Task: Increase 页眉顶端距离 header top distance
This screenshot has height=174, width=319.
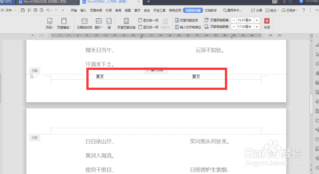Action: click(x=257, y=20)
